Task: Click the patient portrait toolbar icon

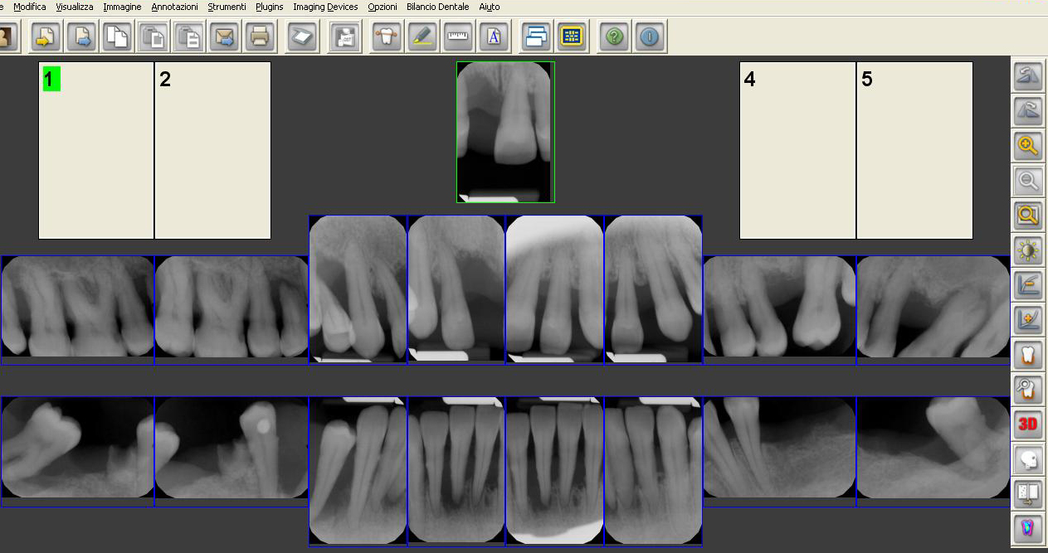Action: tap(7, 36)
